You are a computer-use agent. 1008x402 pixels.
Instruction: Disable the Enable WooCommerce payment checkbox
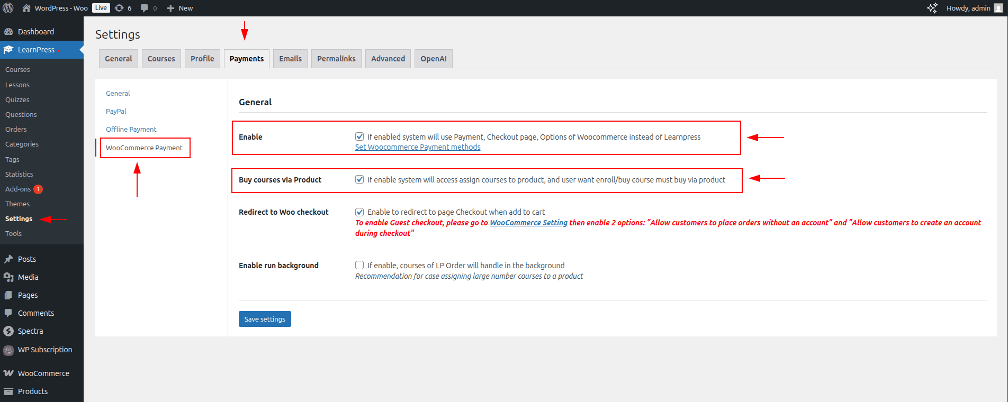[359, 136]
